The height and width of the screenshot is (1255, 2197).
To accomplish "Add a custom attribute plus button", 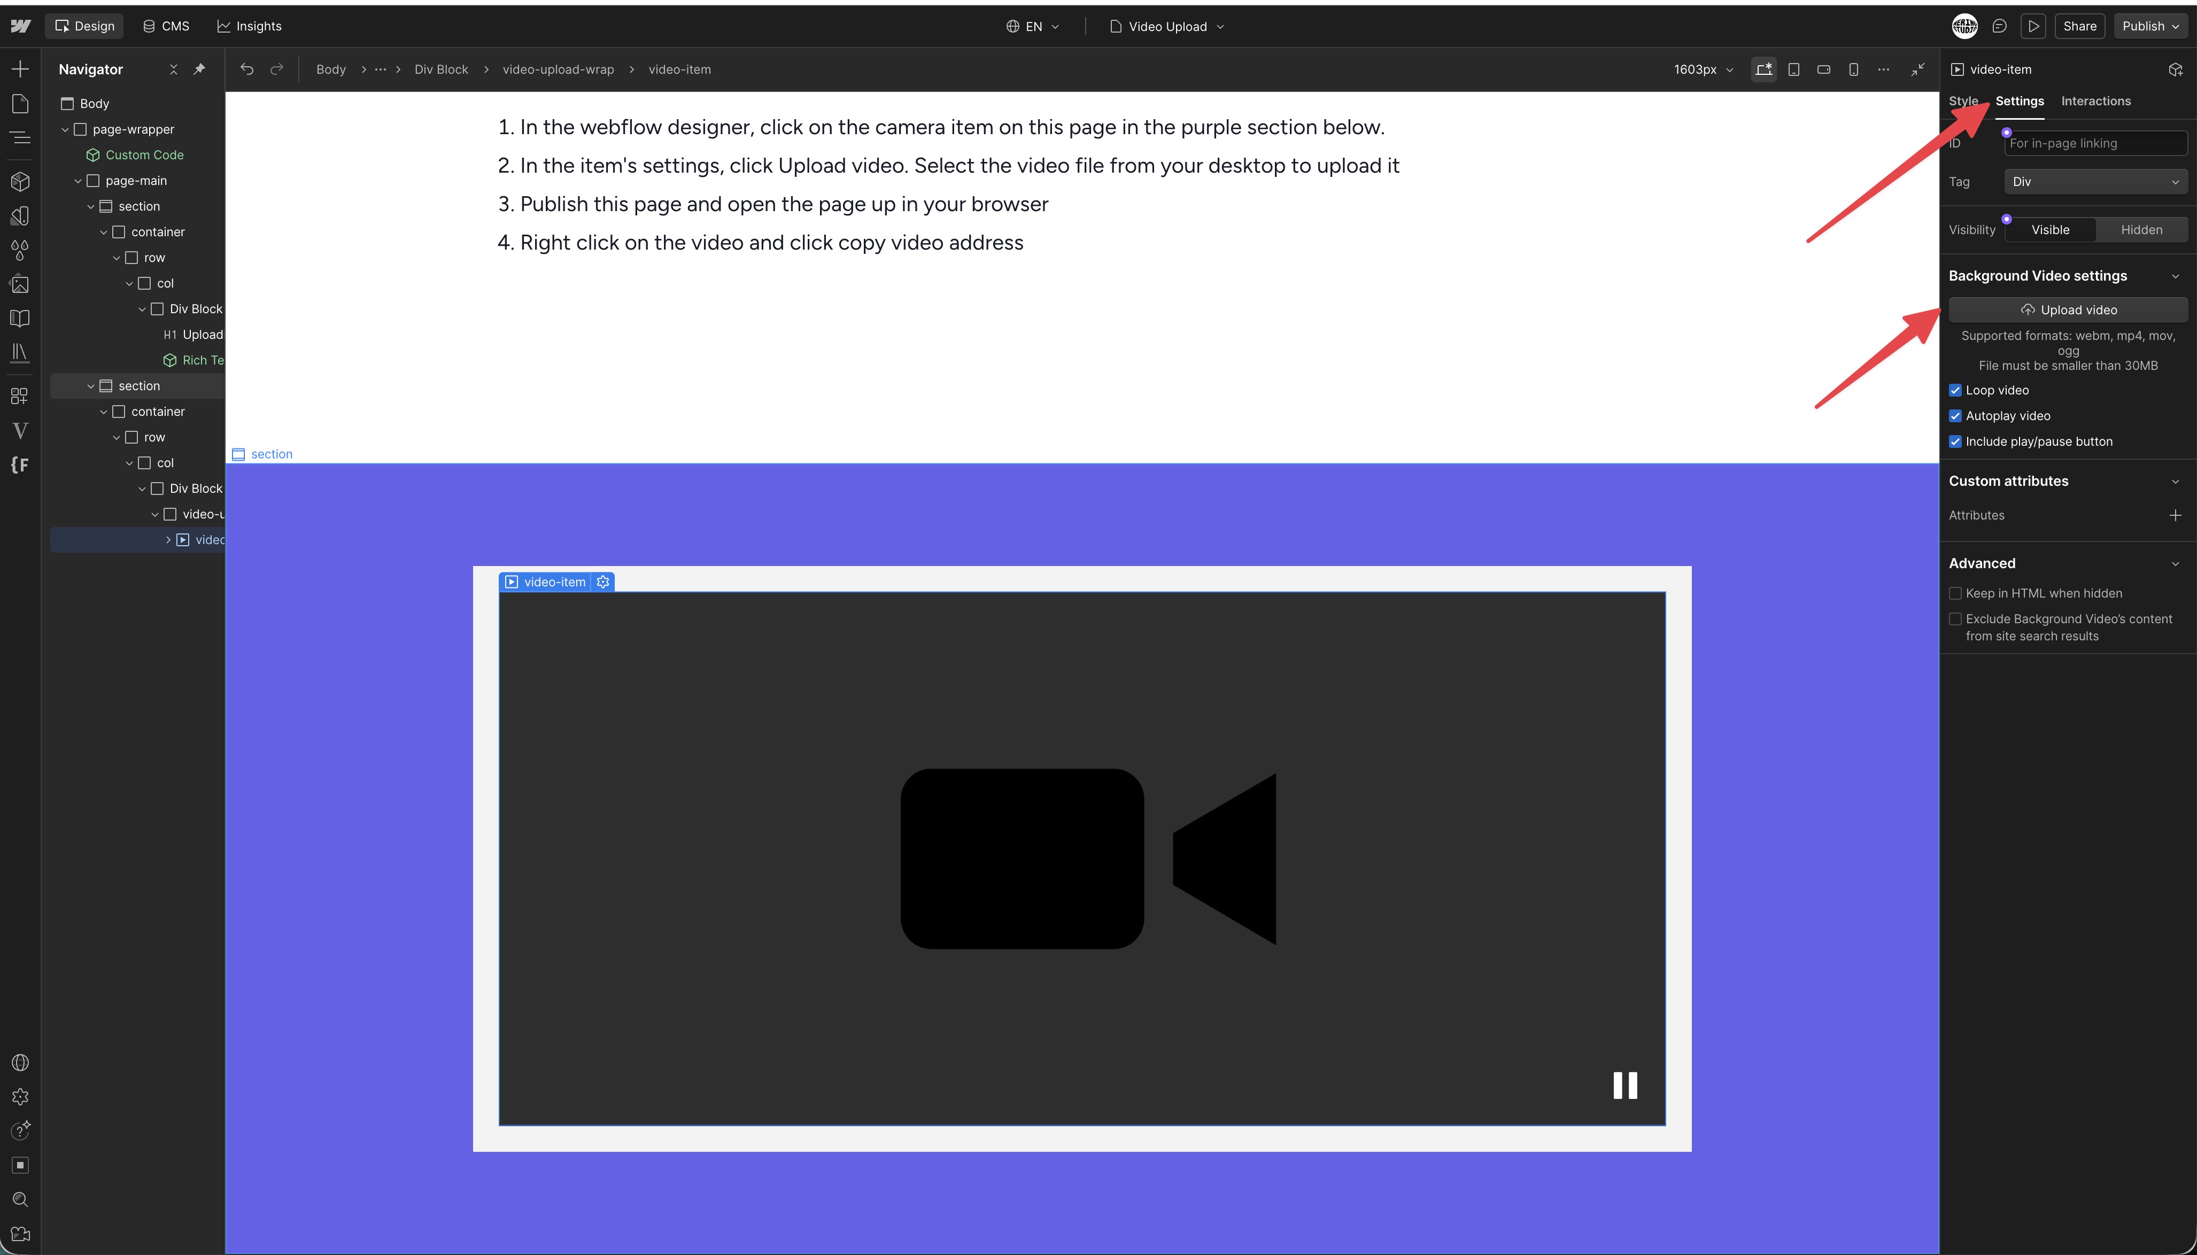I will (x=2175, y=515).
